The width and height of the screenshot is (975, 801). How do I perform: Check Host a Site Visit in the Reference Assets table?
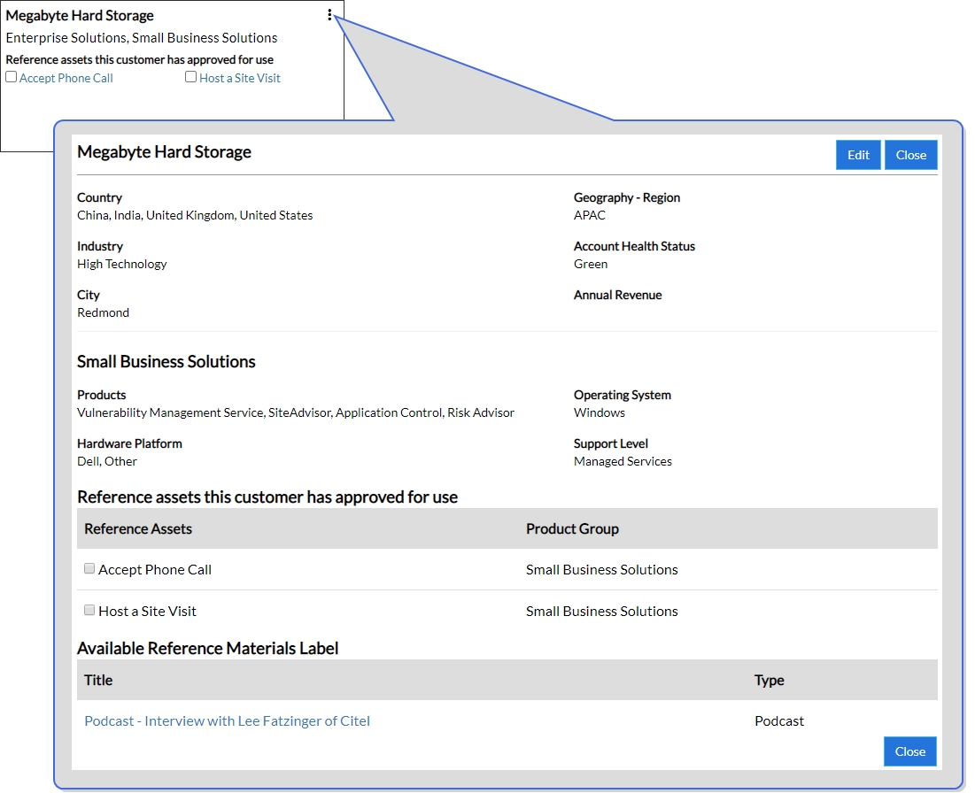pyautogui.click(x=89, y=610)
